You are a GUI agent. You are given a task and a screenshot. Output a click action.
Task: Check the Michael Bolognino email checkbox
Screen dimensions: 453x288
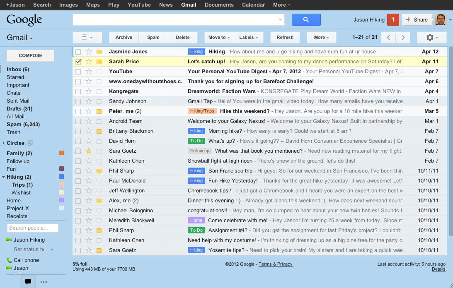click(78, 211)
